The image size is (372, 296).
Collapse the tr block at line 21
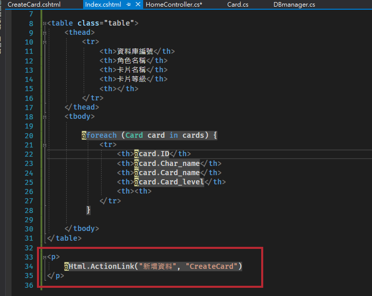point(45,145)
